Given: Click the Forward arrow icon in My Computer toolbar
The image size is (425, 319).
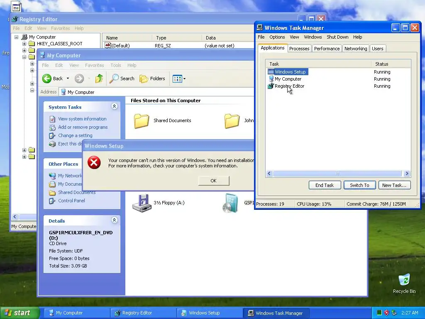Looking at the screenshot, I should pyautogui.click(x=79, y=79).
